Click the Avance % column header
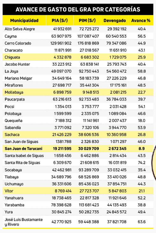The width and height of the screenshot is (156, 233). [141, 20]
